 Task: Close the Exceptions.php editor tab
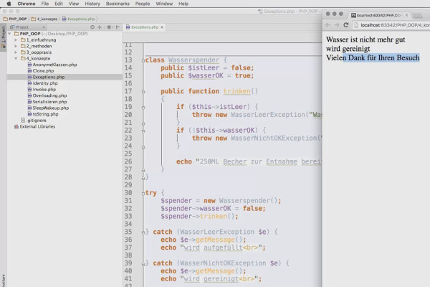162,27
